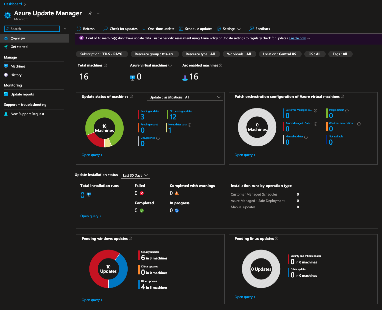The width and height of the screenshot is (382, 310).
Task: Click Refresh in the toolbar
Action: point(86,29)
